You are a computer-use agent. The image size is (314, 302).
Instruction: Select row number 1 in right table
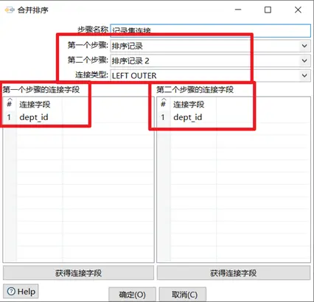point(163,117)
